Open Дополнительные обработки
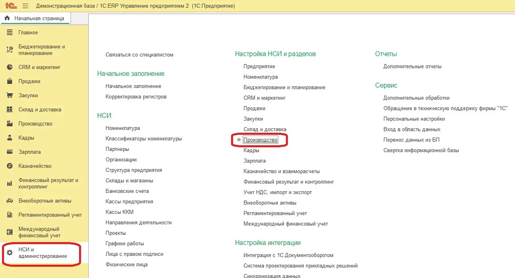The width and height of the screenshot is (515, 278). point(417,98)
